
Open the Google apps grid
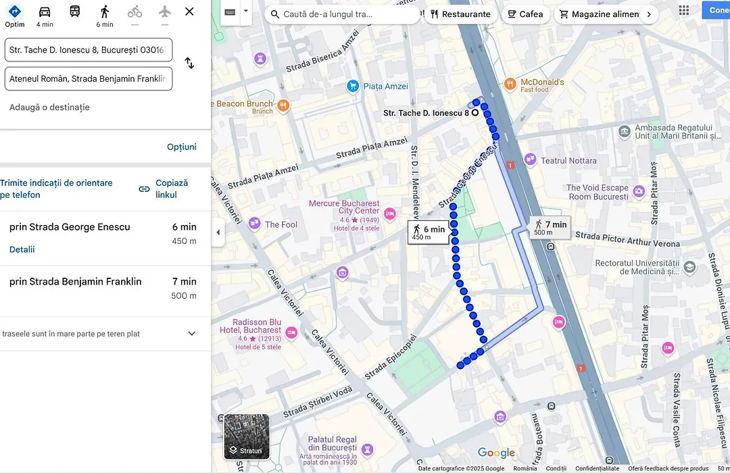tap(683, 11)
